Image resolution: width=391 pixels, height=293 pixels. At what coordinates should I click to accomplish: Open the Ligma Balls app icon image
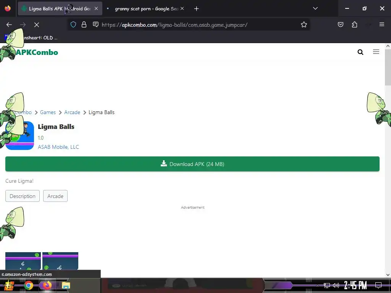tap(20, 135)
